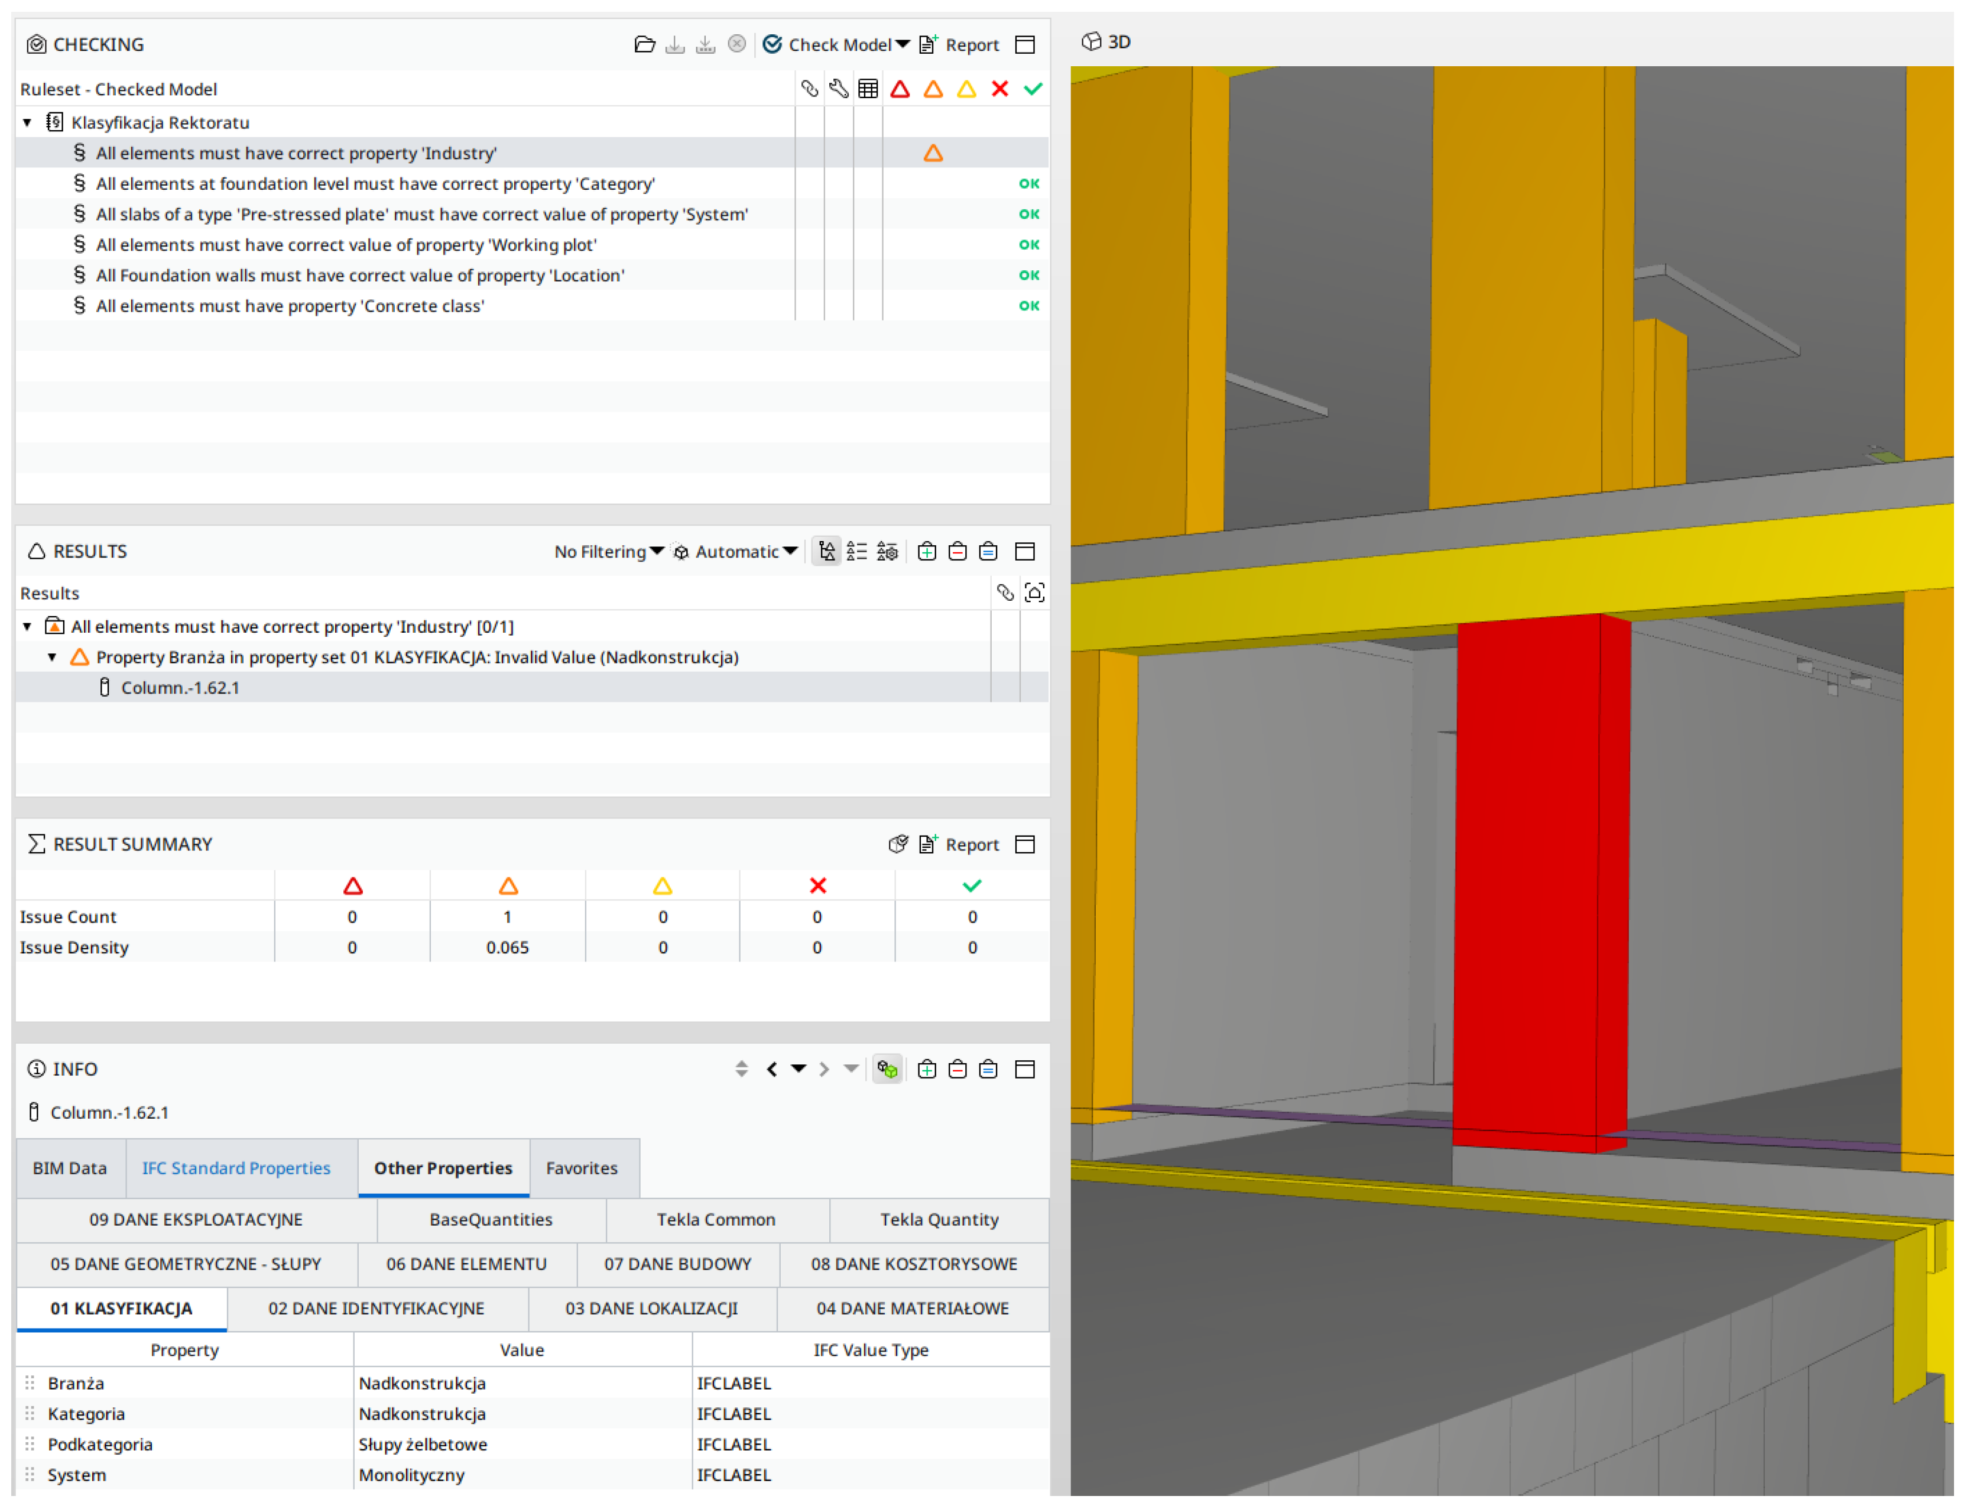
Task: Collapse the Property Branża invalid value result
Action: [53, 658]
